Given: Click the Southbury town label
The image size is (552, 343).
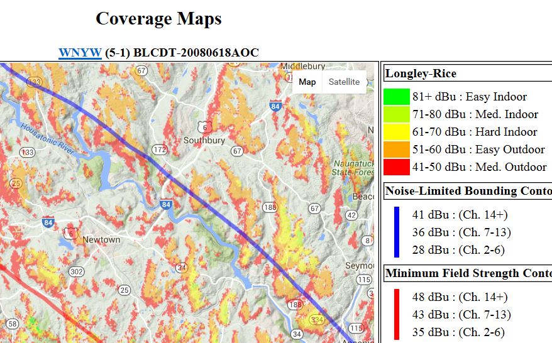Looking at the screenshot, I should [204, 141].
